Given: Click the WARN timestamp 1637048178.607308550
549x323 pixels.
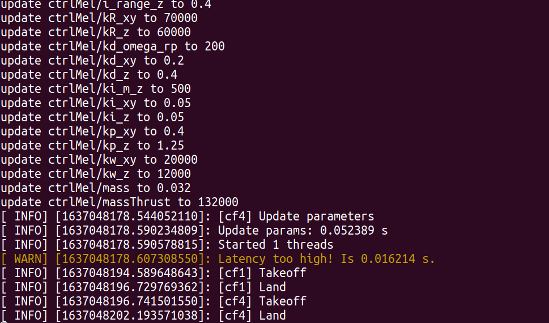Looking at the screenshot, I should click(130, 259).
